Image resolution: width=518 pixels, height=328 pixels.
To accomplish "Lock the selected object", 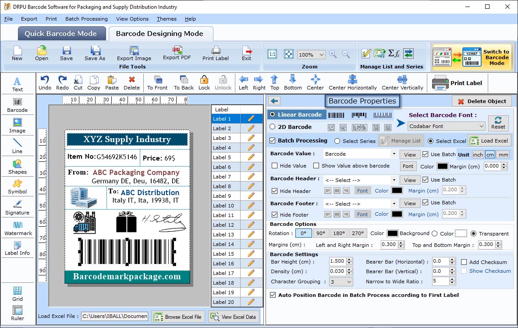I will tap(204, 83).
